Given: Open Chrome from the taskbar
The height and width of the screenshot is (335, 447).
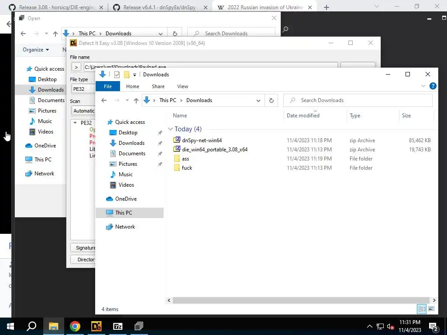Looking at the screenshot, I should coord(75,326).
